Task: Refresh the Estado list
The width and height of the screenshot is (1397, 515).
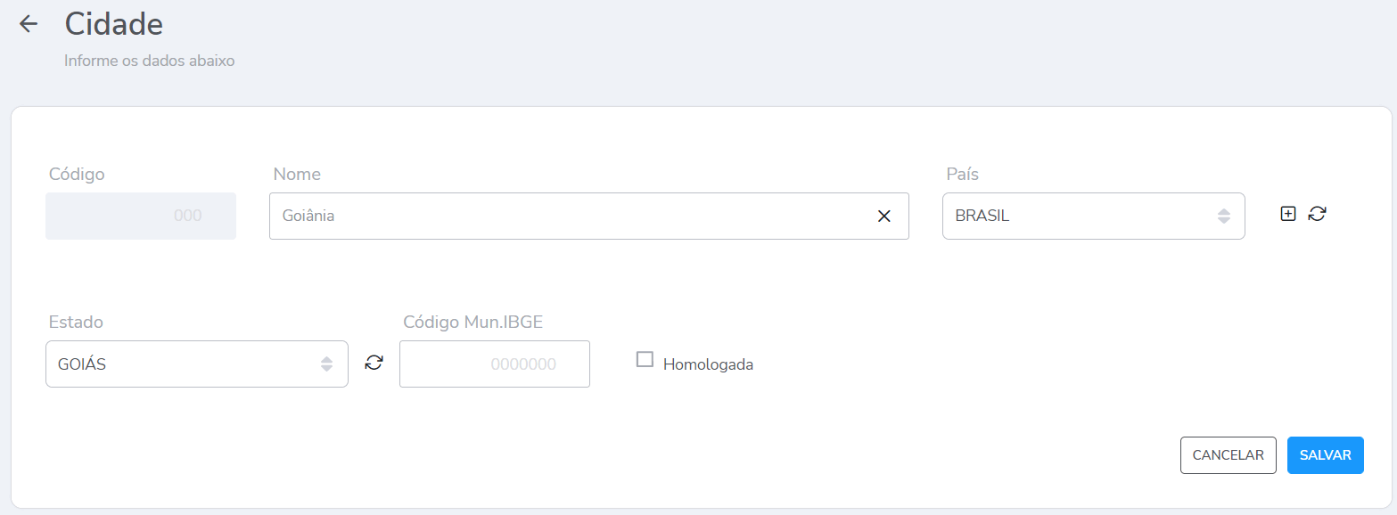Action: tap(374, 363)
